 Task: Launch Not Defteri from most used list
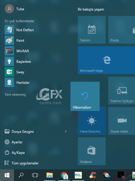pos(19,30)
